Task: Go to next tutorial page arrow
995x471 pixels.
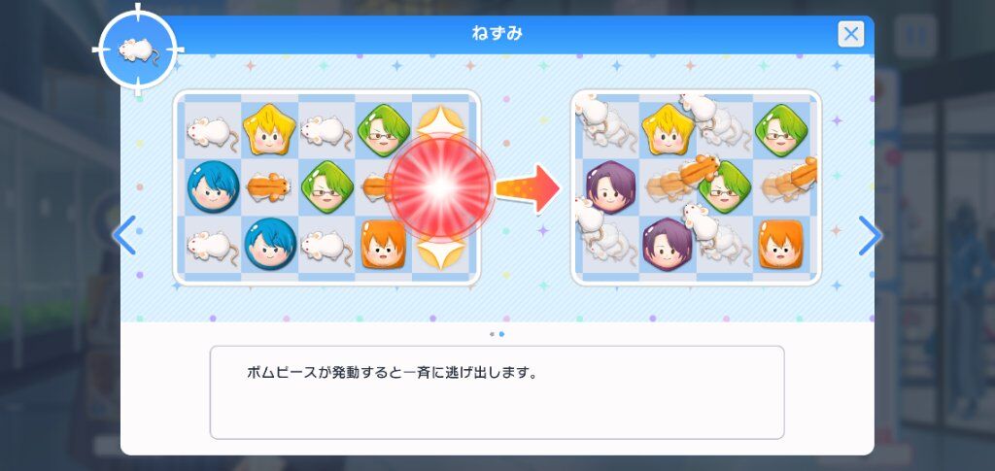Action: click(x=870, y=236)
